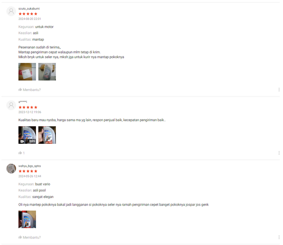Open the package box photo thumbnail
The width and height of the screenshot is (283, 245).
[27, 72]
